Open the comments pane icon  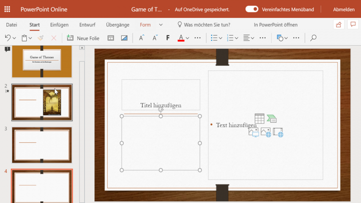[353, 25]
